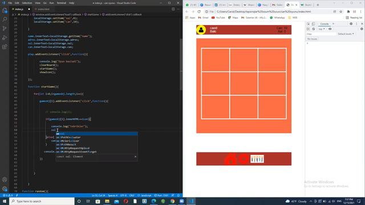Open the Gmail bookmark
This screenshot has width=365, height=205.
203,18
